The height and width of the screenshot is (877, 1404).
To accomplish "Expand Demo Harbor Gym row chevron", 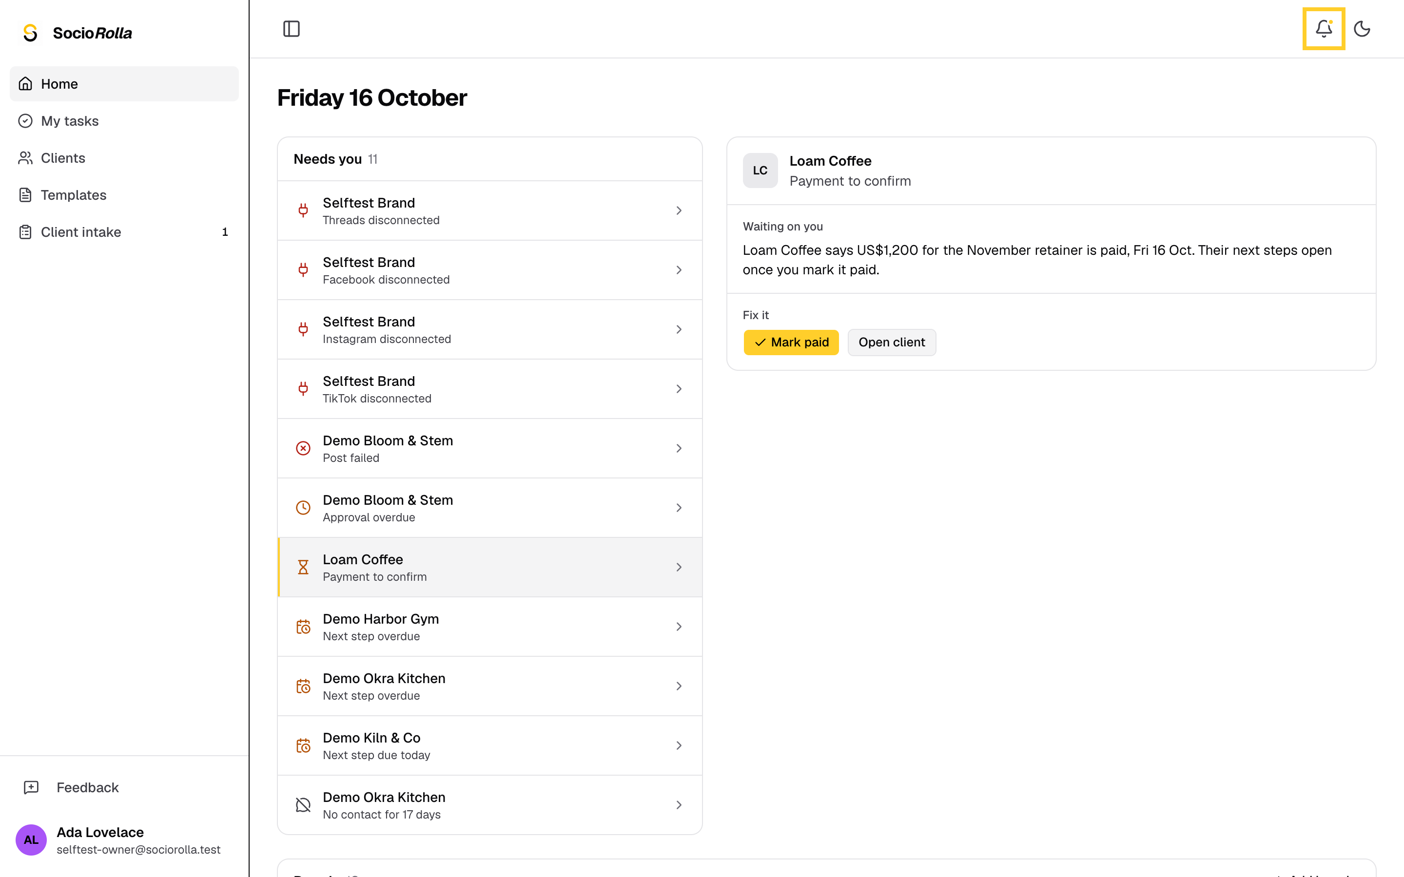I will pyautogui.click(x=678, y=627).
